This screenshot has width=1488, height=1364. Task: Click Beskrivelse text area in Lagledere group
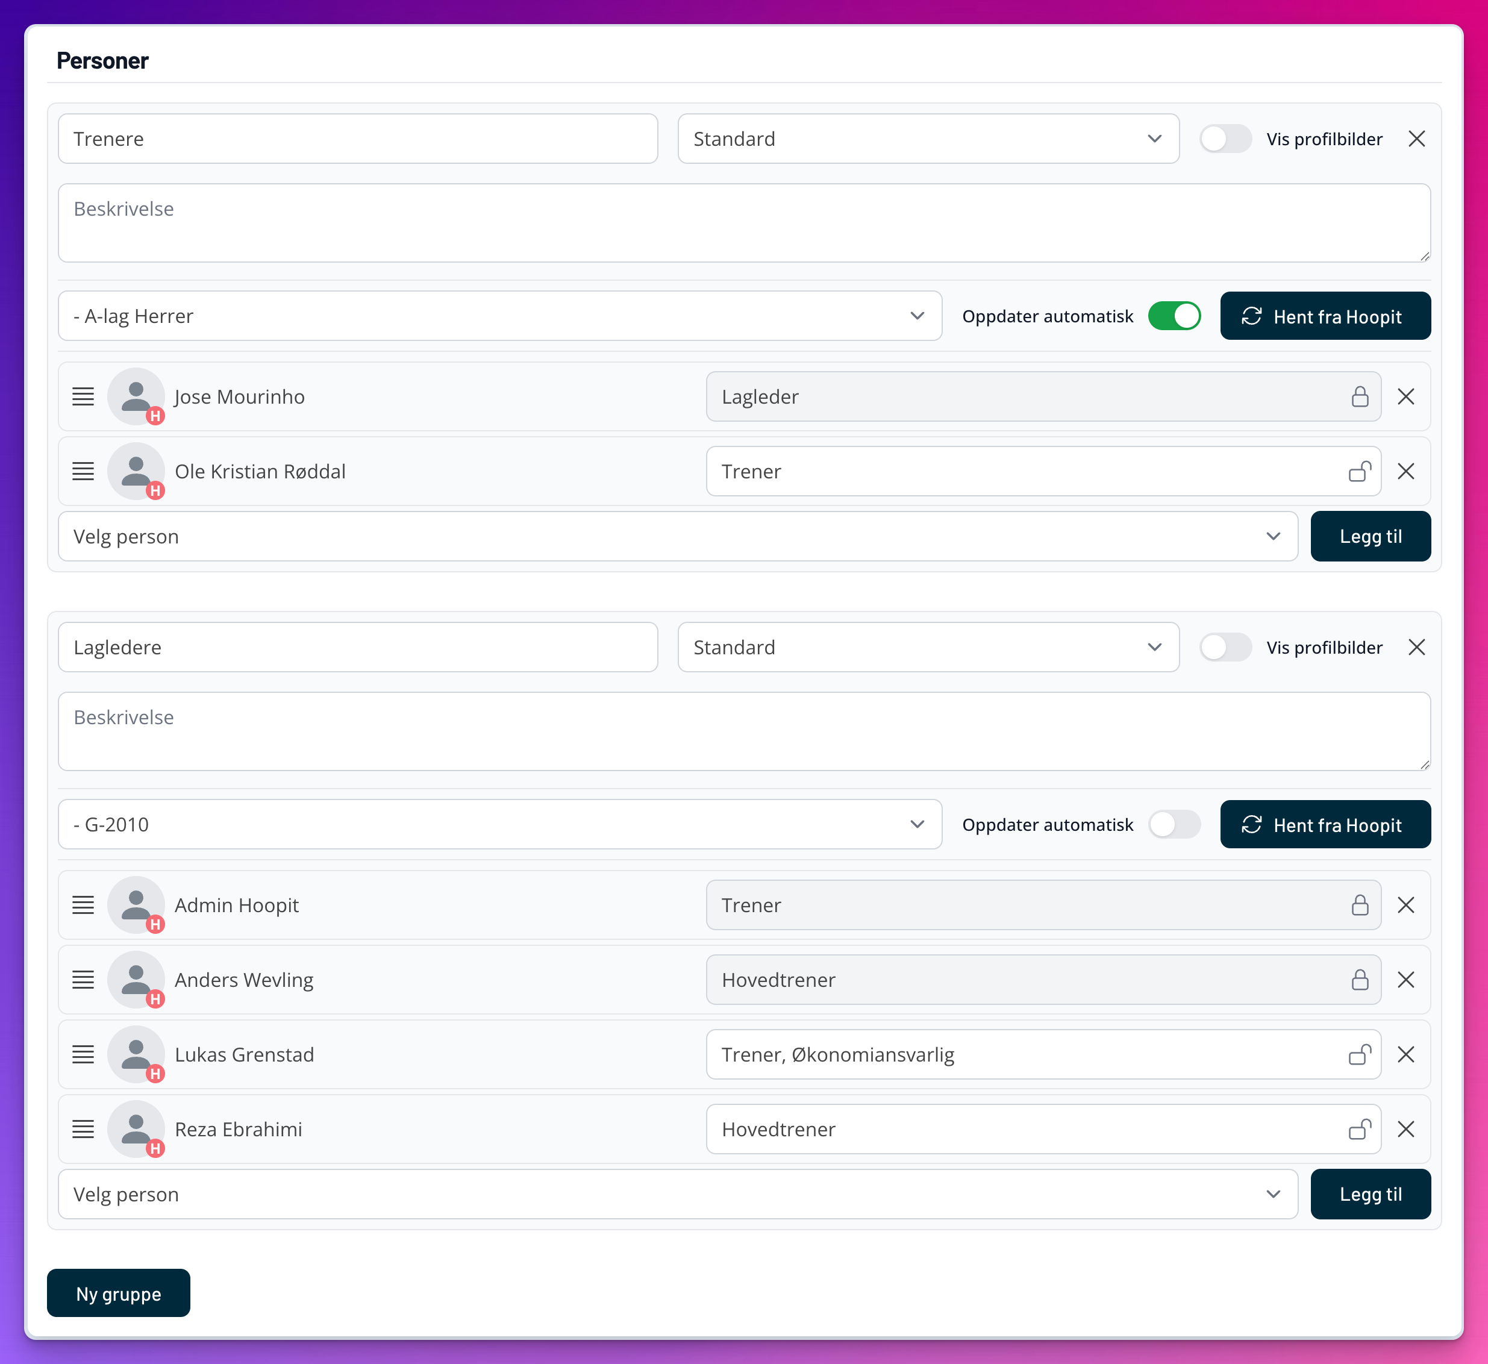coord(743,731)
